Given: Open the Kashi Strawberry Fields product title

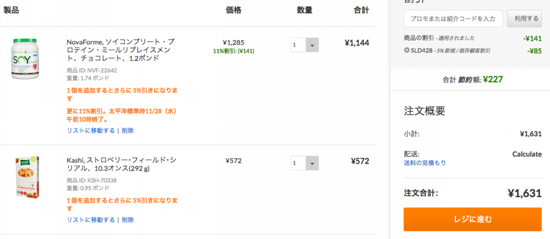Looking at the screenshot, I should pos(121,165).
